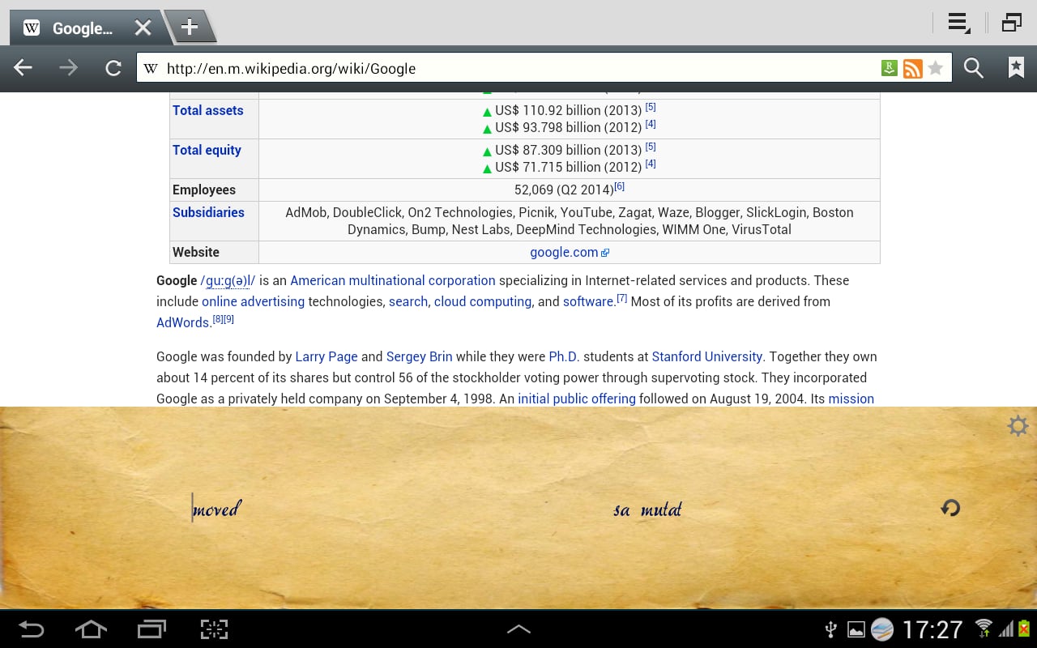Tap the Wi-Fi status icon
This screenshot has height=648, width=1037.
tap(984, 629)
